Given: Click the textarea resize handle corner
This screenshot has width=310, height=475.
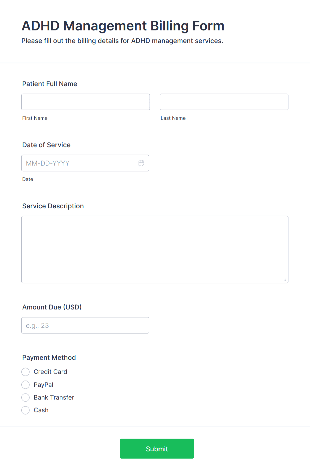Looking at the screenshot, I should pyautogui.click(x=285, y=280).
